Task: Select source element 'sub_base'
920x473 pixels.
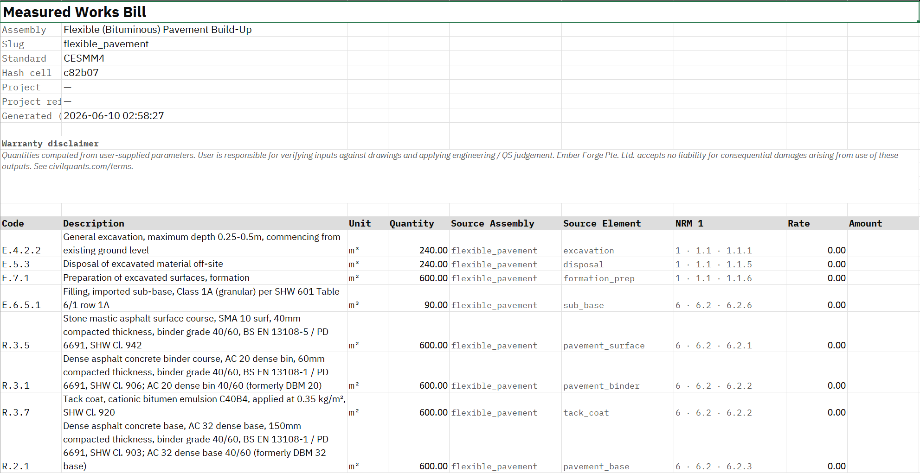Action: click(x=618, y=298)
